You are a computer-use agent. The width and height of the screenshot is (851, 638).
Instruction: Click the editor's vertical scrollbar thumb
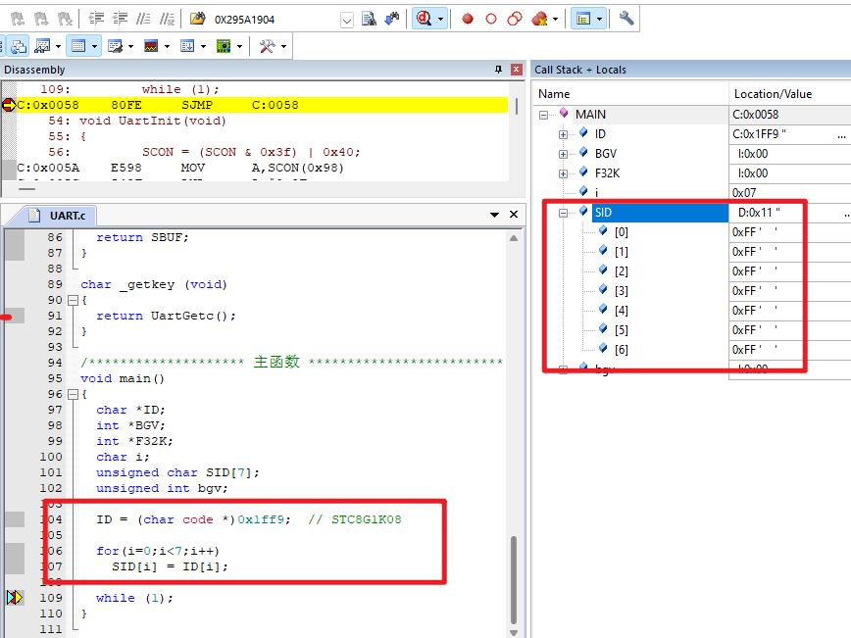pyautogui.click(x=514, y=580)
